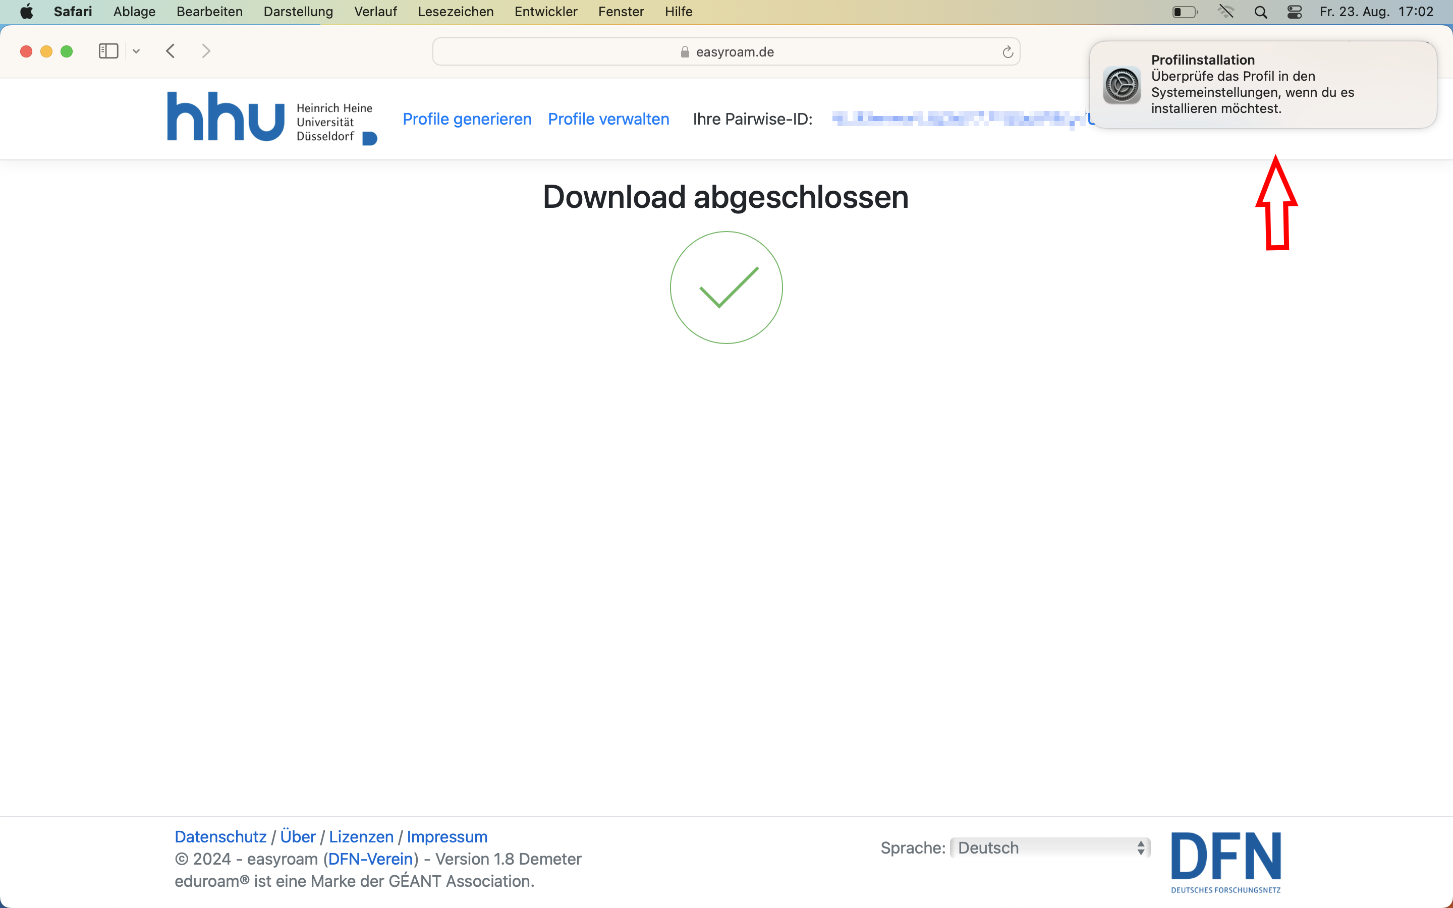Open the Wi-Fi status menu
This screenshot has height=908, width=1453.
tap(1226, 12)
